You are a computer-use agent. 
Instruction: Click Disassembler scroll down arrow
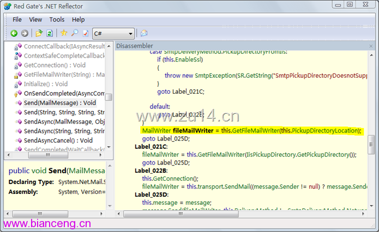[x=371, y=206]
